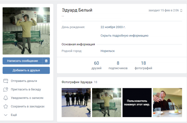Open the Фотографии Эдуарда album header
Image resolution: width=187 pixels, height=123 pixels.
pos(77,82)
